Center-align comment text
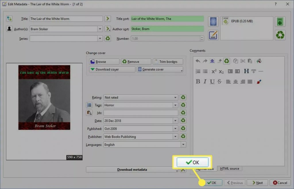The height and width of the screenshot is (189, 294). [235, 81]
